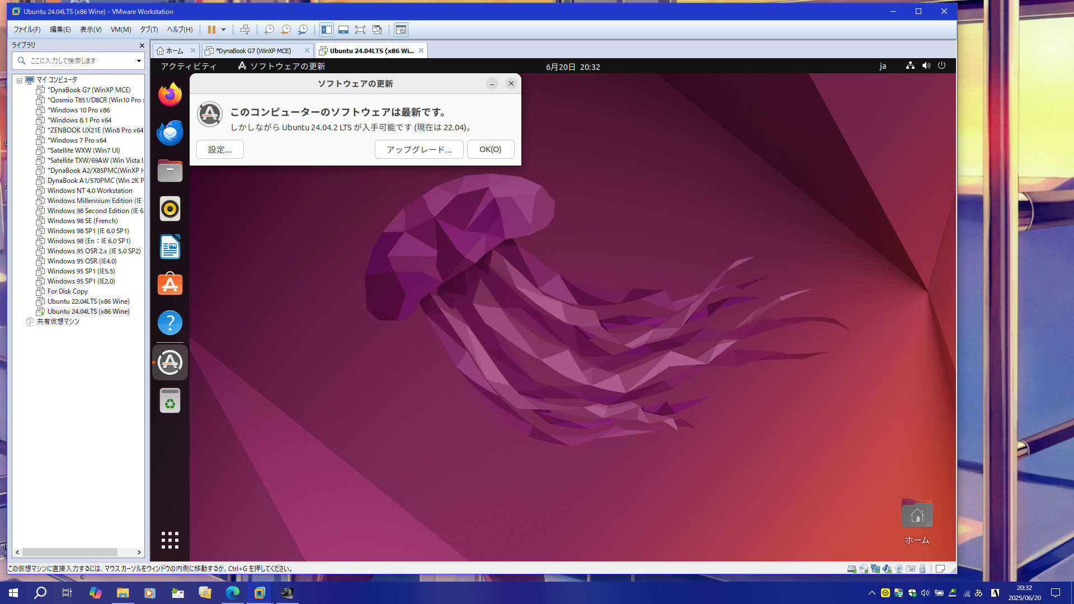The width and height of the screenshot is (1074, 604).
Task: Open the VM(M) menu
Action: (x=121, y=30)
